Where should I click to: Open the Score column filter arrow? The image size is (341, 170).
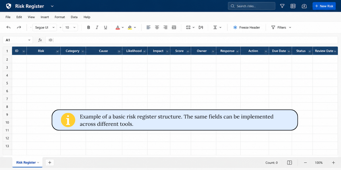188,51
